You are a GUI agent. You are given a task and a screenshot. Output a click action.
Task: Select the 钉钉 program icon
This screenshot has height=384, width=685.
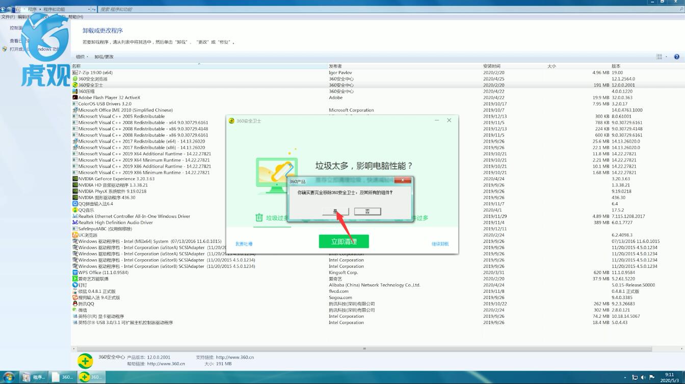(x=75, y=285)
